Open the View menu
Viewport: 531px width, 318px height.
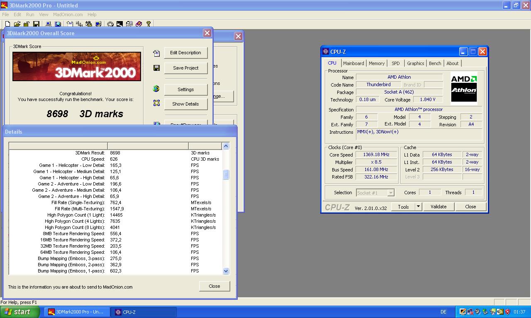(x=44, y=14)
